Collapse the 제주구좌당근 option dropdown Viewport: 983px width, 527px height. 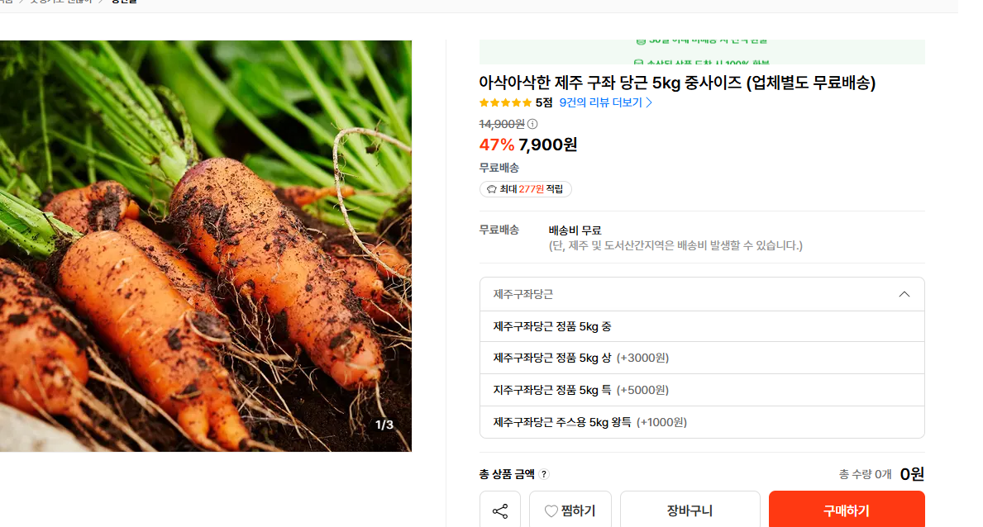[702, 294]
